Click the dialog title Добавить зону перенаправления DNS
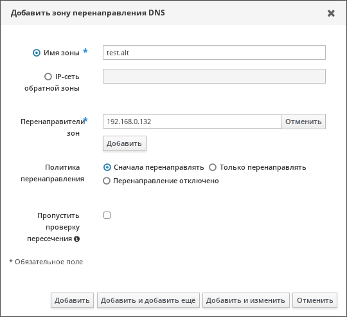 [x=88, y=13]
